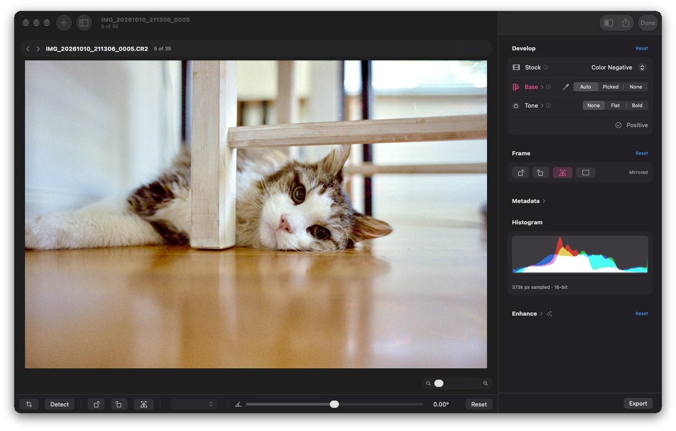Go to next image arrow
Viewport: 676px width, 431px height.
(x=38, y=49)
